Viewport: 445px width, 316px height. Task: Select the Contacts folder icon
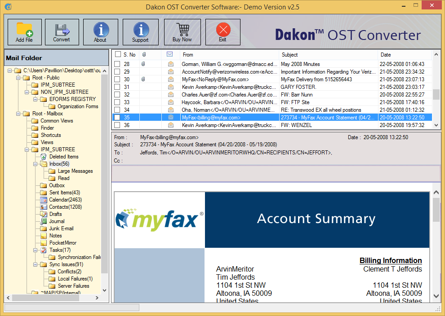[44, 207]
